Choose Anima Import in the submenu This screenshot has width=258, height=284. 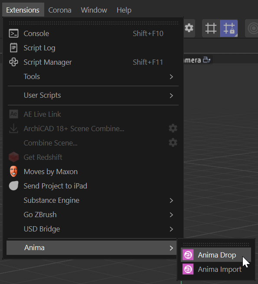pos(216,269)
